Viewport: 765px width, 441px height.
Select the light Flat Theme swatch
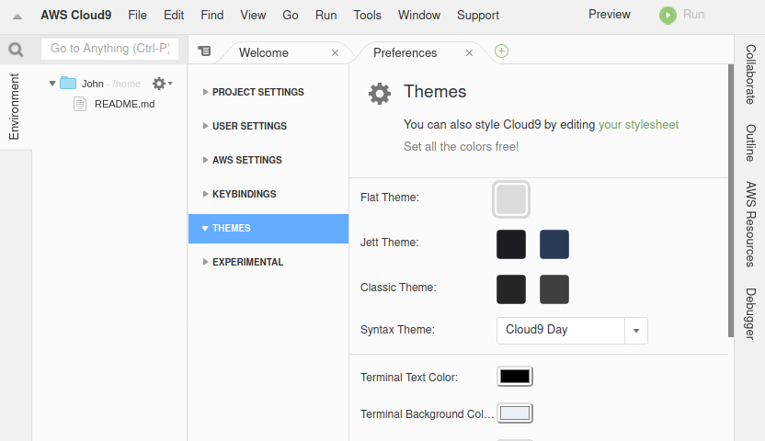(x=511, y=198)
